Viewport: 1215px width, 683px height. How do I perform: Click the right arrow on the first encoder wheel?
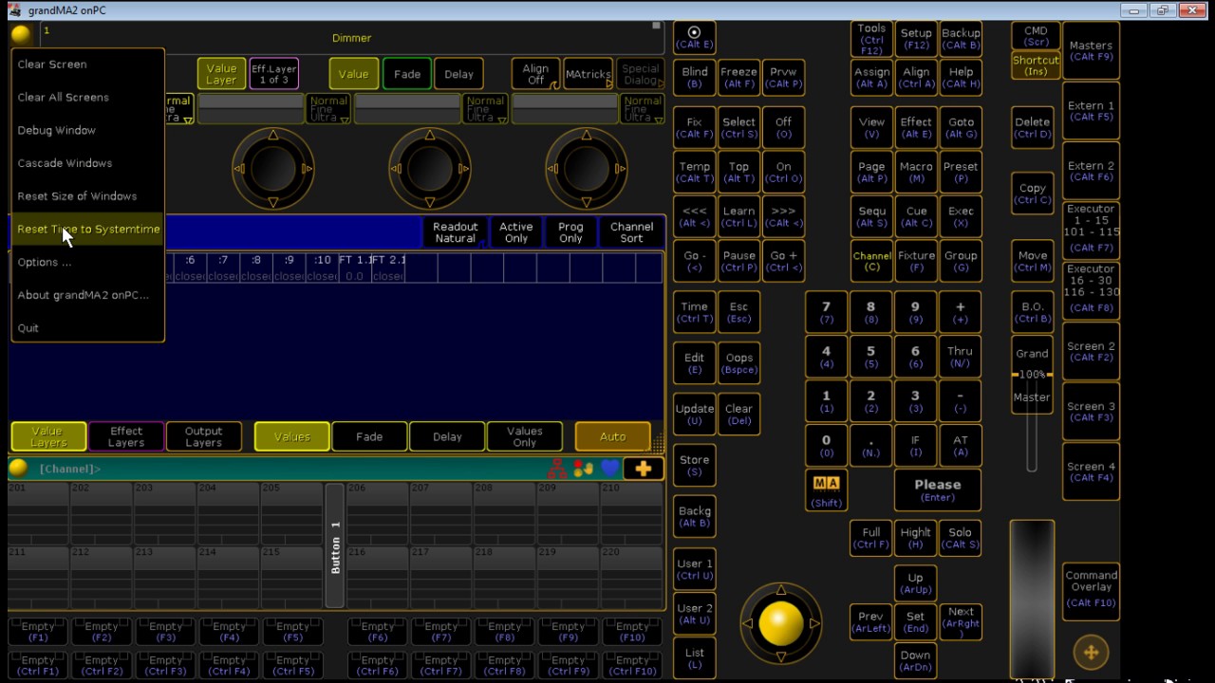click(307, 169)
